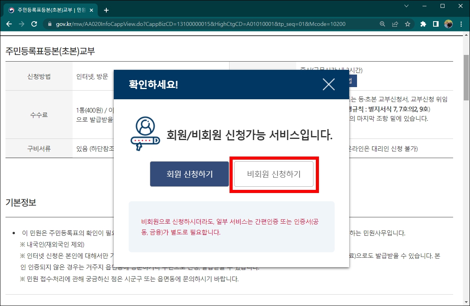470x306 pixels.
Task: Open the share icon next to address bar
Action: [x=395, y=24]
